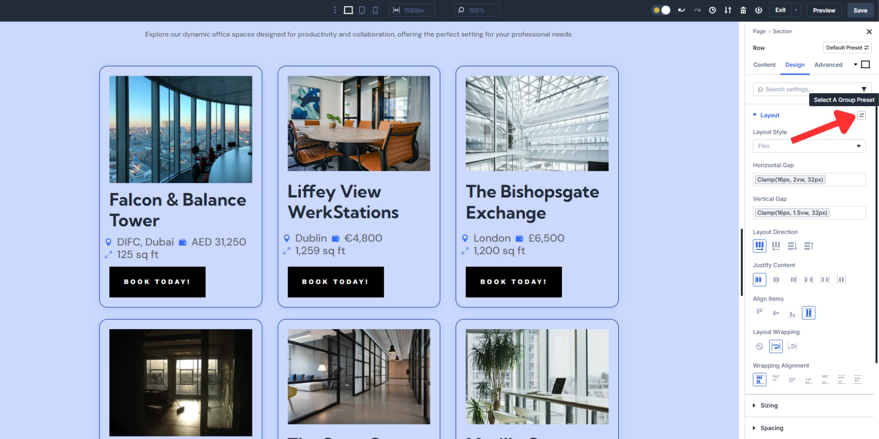Image resolution: width=879 pixels, height=439 pixels.
Task: Open the editing history clock icon
Action: tap(712, 10)
